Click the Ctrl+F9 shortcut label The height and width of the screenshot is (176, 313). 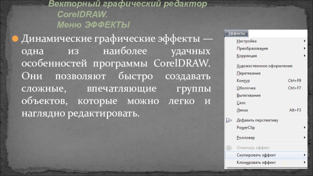tap(295, 81)
